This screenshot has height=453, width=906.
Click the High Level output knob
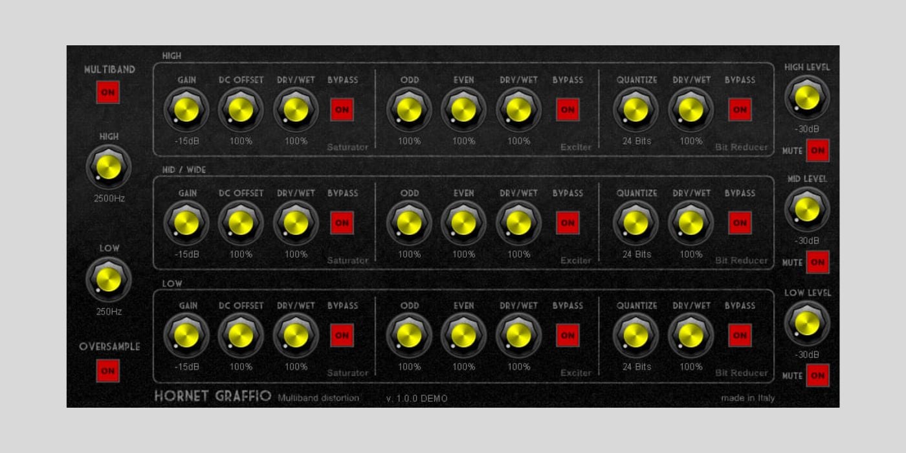[807, 98]
